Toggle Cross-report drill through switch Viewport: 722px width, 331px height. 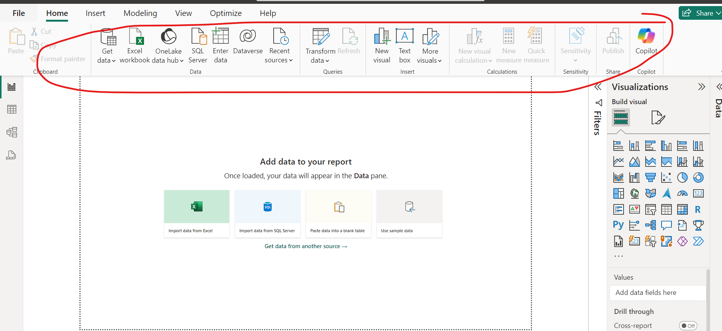[x=688, y=326]
